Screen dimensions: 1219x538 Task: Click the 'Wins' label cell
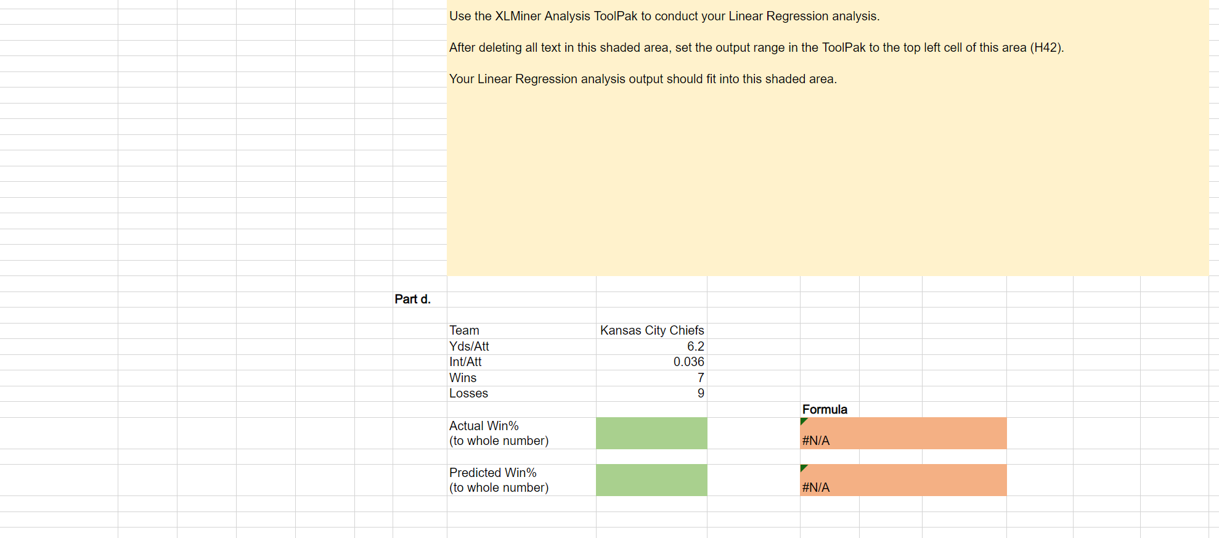coord(521,378)
